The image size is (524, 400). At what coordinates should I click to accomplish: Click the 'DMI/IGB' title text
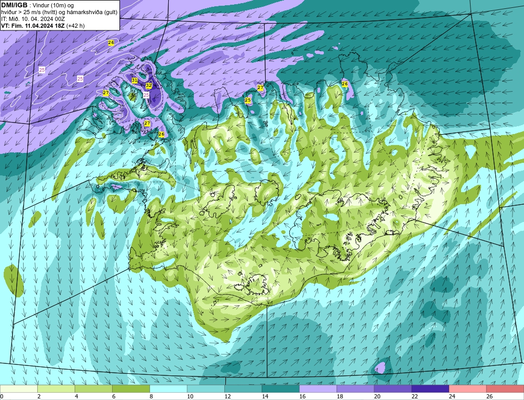click(14, 5)
